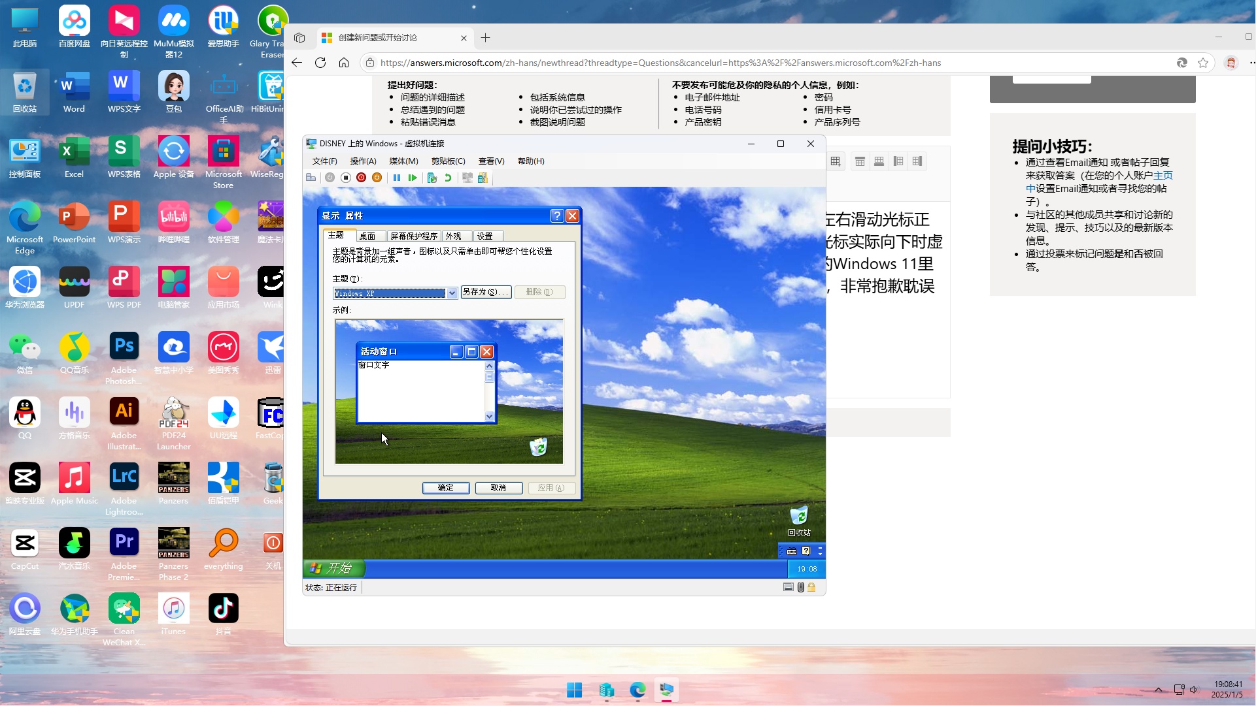Viewport: 1256px width, 706px height.
Task: Open the Excel desktop icon
Action: (74, 158)
